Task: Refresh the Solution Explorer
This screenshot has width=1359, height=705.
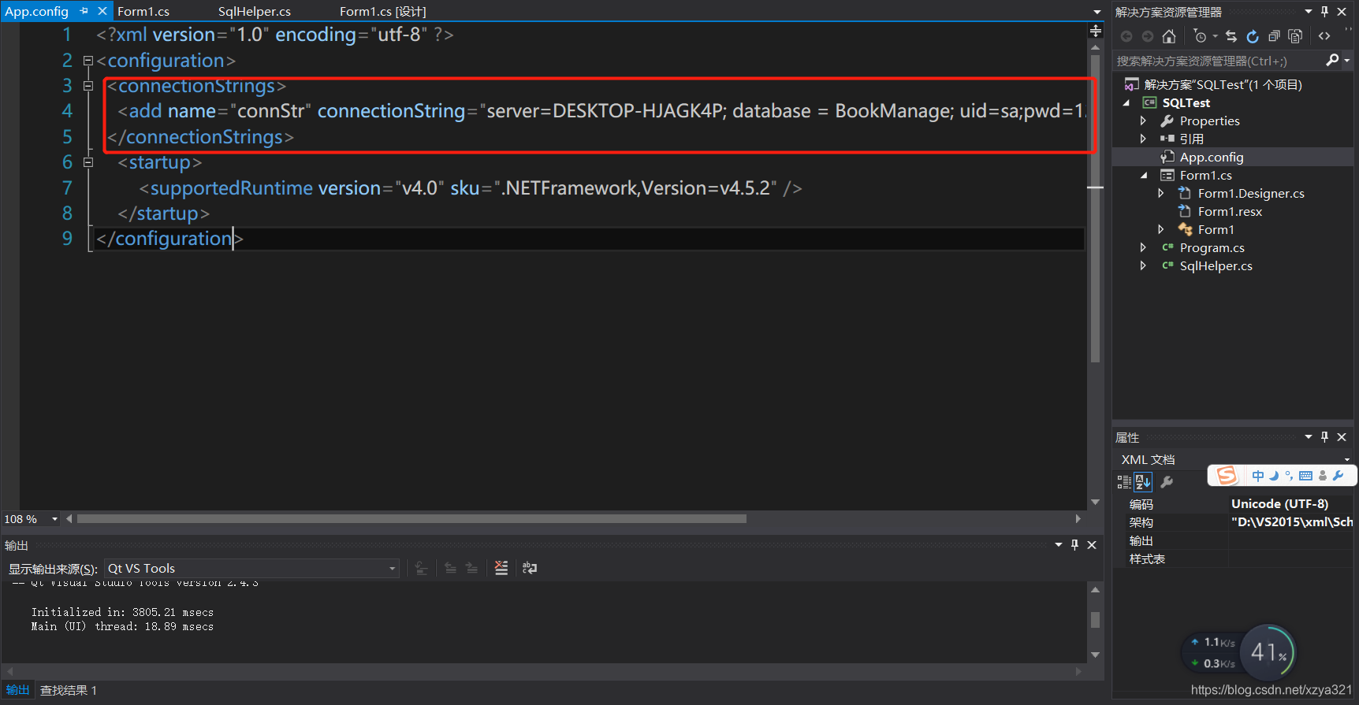Action: 1253,36
